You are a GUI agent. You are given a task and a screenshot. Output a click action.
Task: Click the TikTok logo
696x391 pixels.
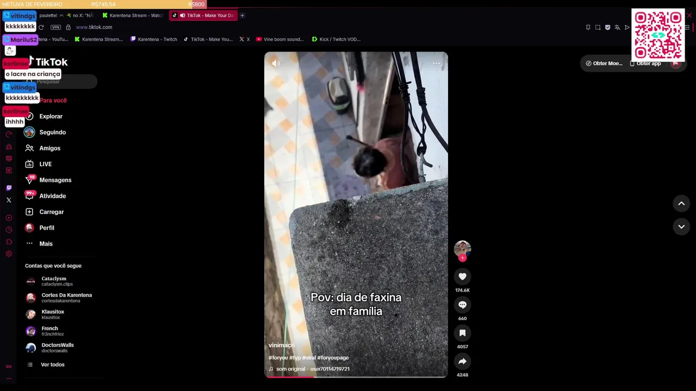click(x=48, y=62)
